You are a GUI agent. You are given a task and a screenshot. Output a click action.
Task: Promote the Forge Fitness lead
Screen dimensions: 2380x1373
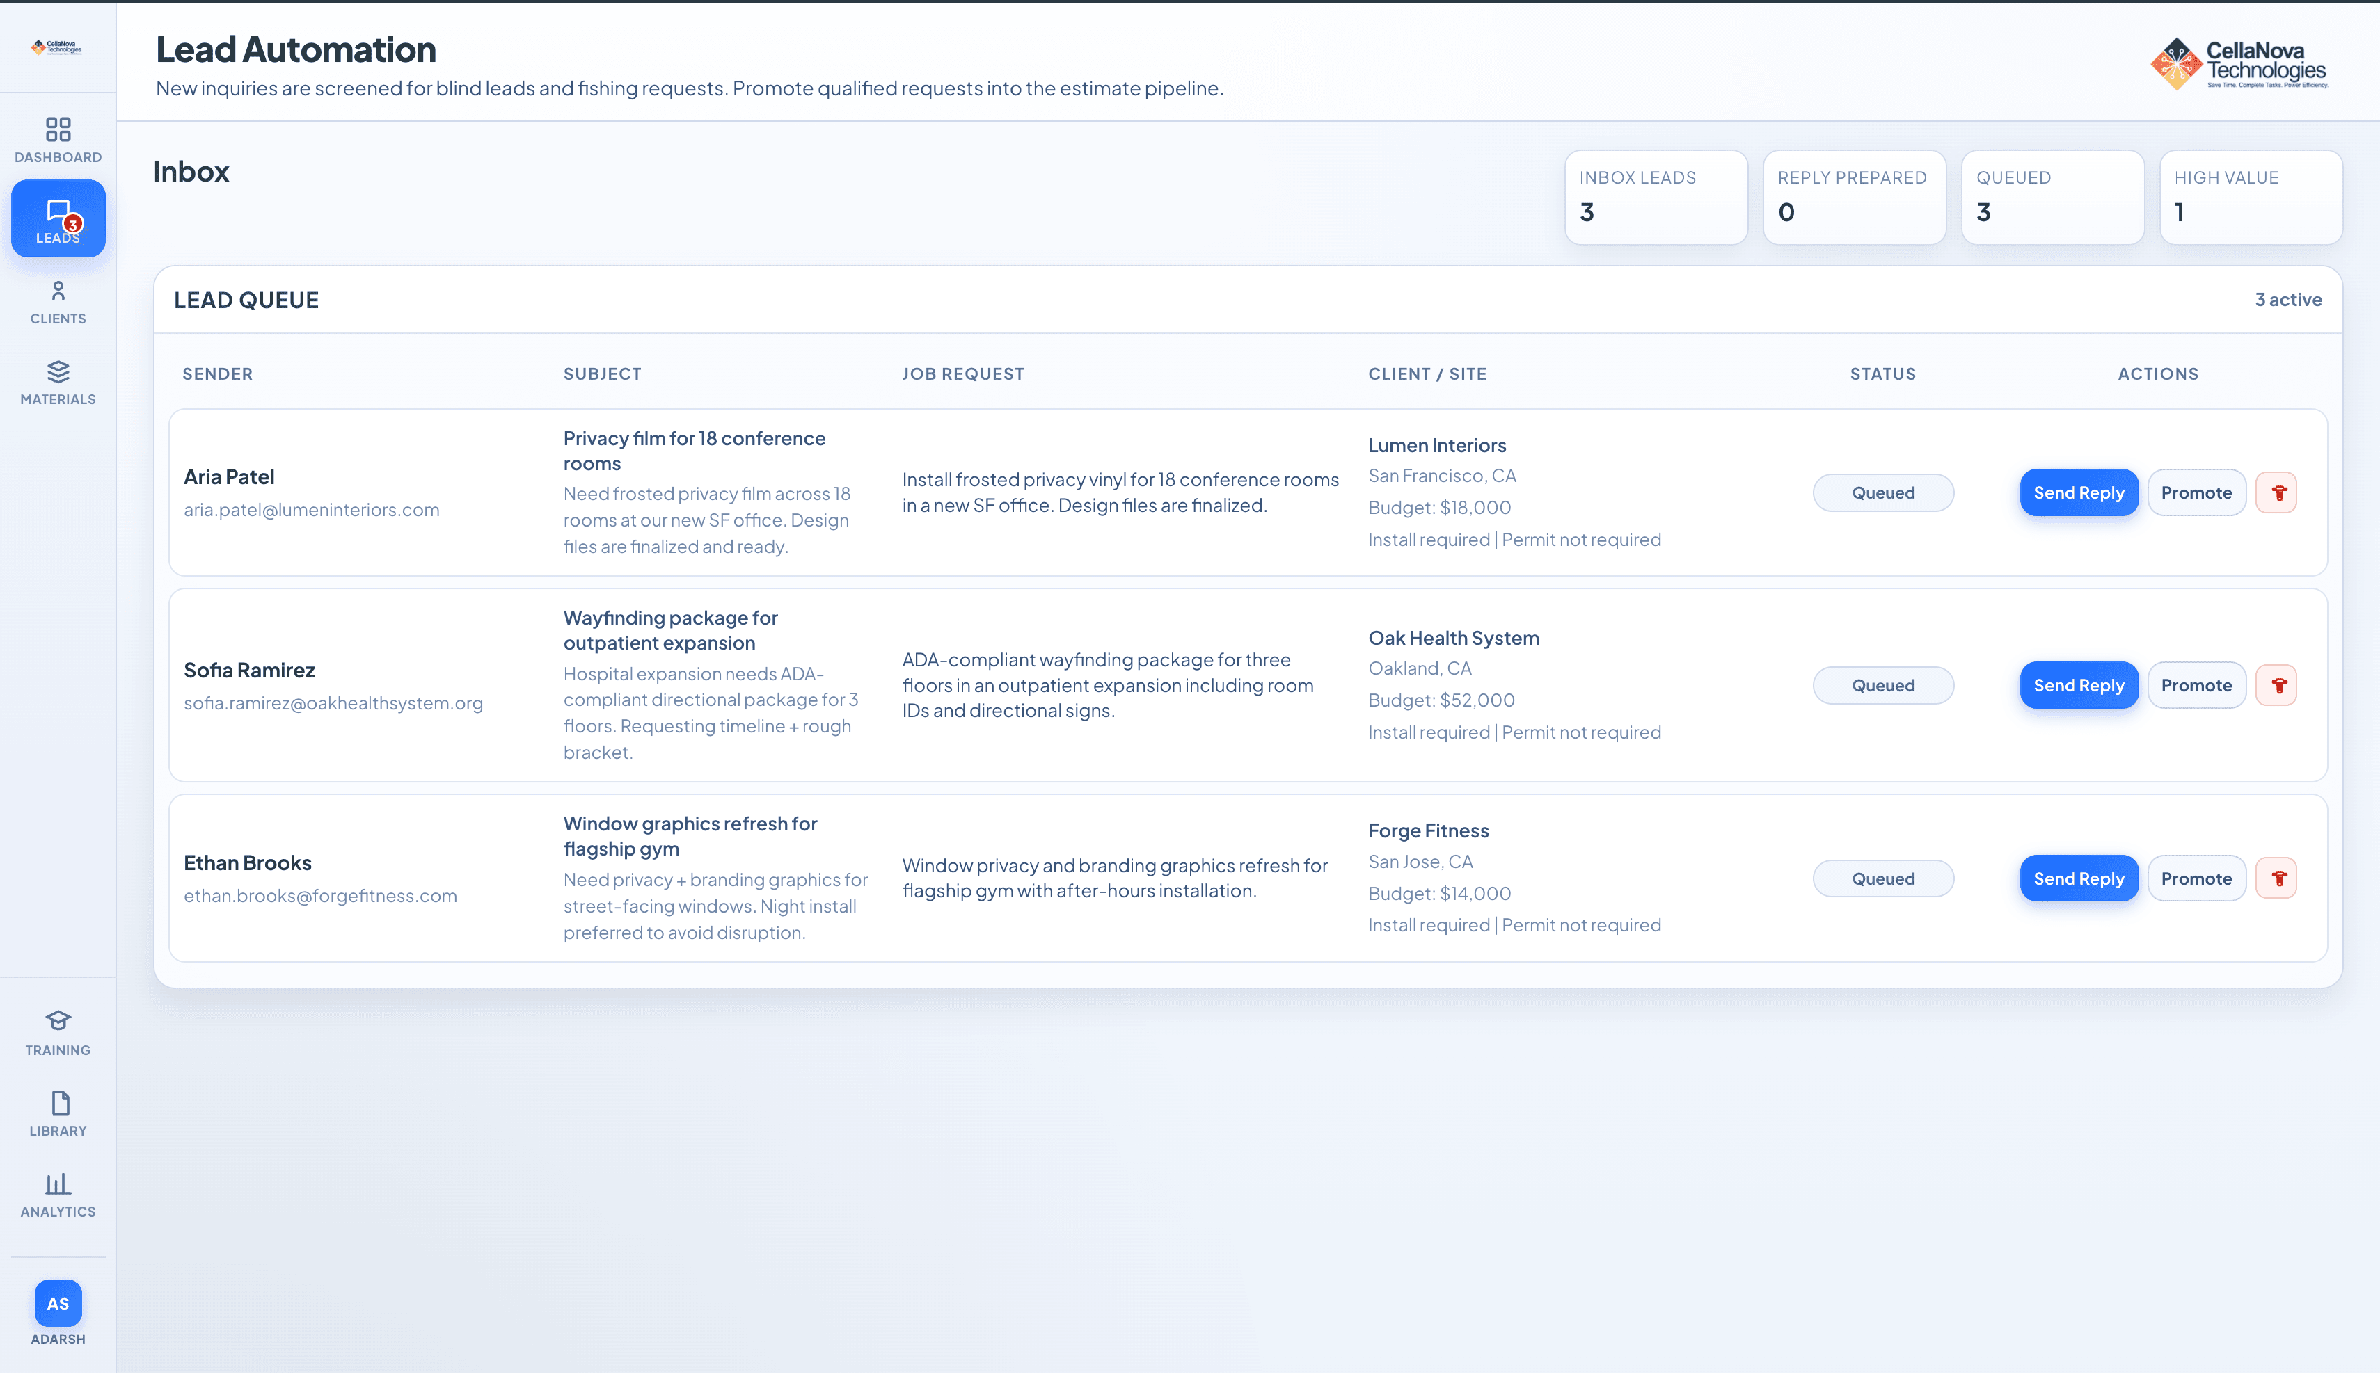coord(2196,878)
